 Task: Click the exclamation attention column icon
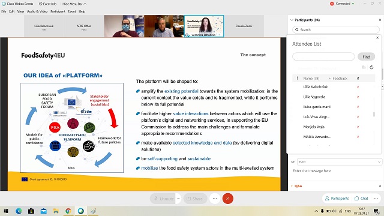298,79
